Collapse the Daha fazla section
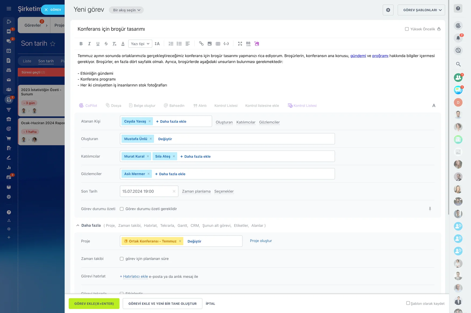Image resolution: width=471 pixels, height=313 pixels. (x=89, y=225)
